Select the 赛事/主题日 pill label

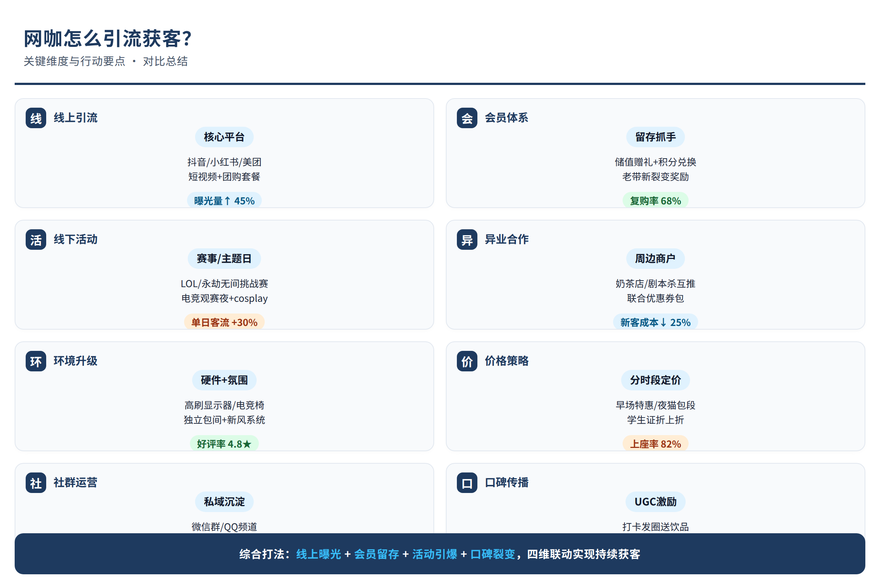(x=224, y=259)
